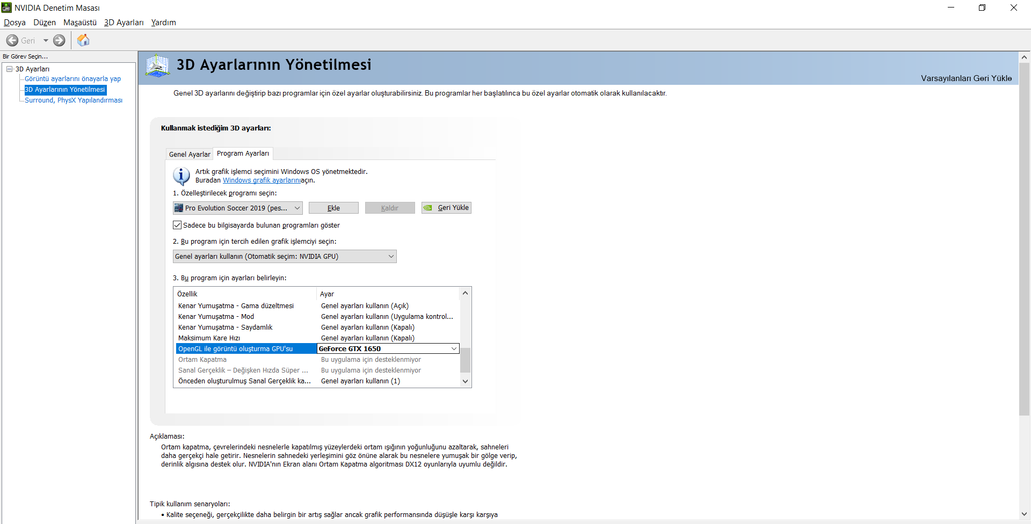Open the GeForce GTX 1650 setting dropdown
The height and width of the screenshot is (524, 1031).
(388, 348)
